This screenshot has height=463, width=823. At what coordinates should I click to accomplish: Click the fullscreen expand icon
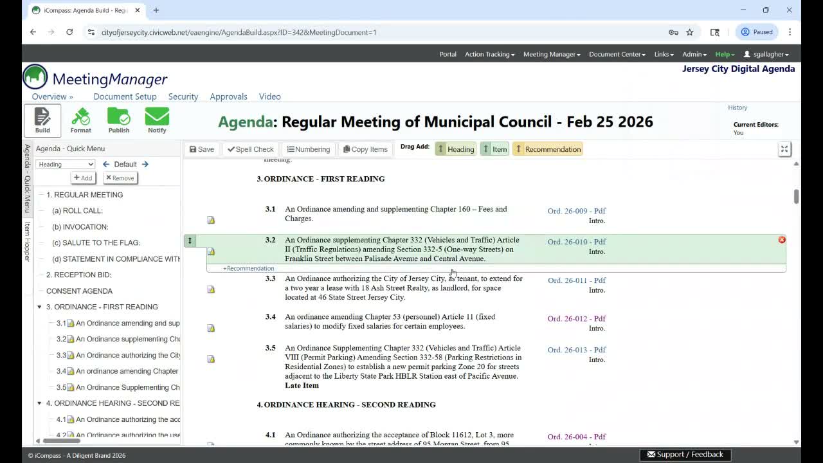click(x=784, y=149)
